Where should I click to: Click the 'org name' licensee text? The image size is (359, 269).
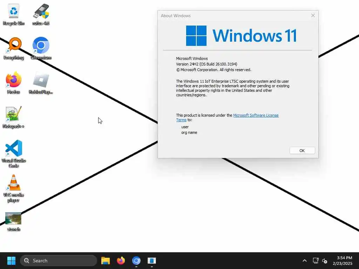pyautogui.click(x=189, y=132)
